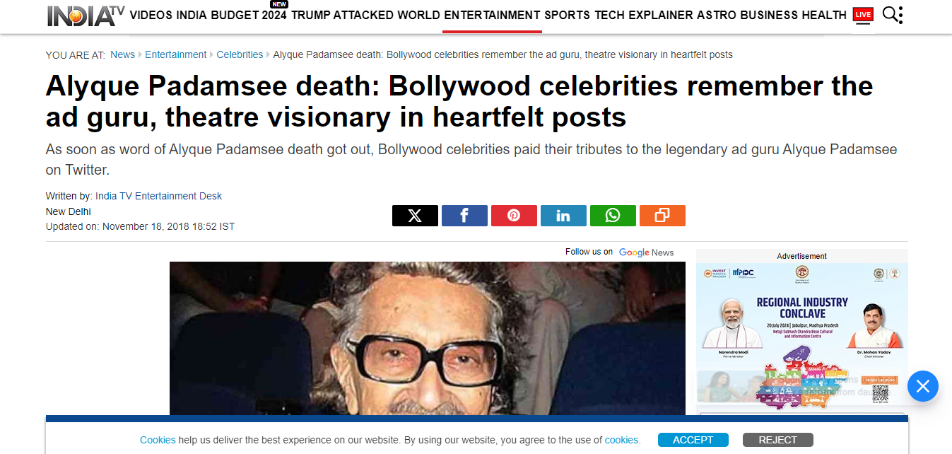Screen dimensions: 952x454
Task: Follow on Google News link
Action: tap(620, 252)
